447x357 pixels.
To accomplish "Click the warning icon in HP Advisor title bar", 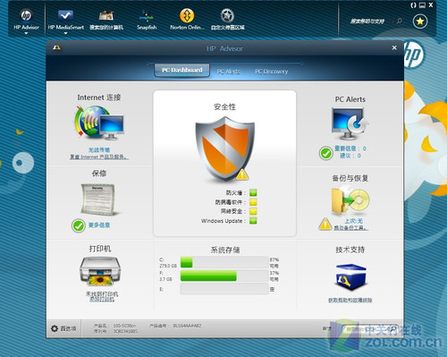I will click(56, 47).
